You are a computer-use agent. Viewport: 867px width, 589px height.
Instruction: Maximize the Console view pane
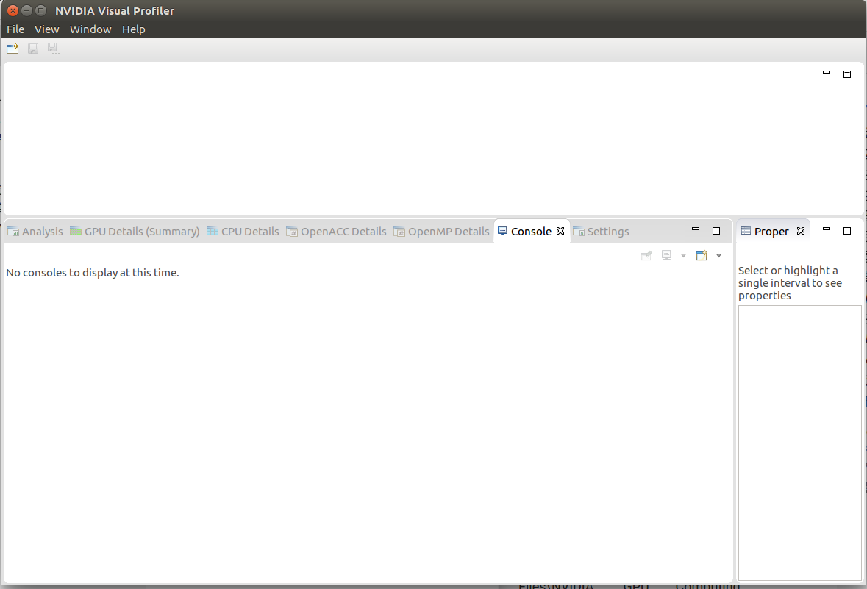click(716, 230)
